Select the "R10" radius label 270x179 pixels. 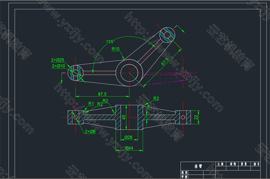coord(116,49)
